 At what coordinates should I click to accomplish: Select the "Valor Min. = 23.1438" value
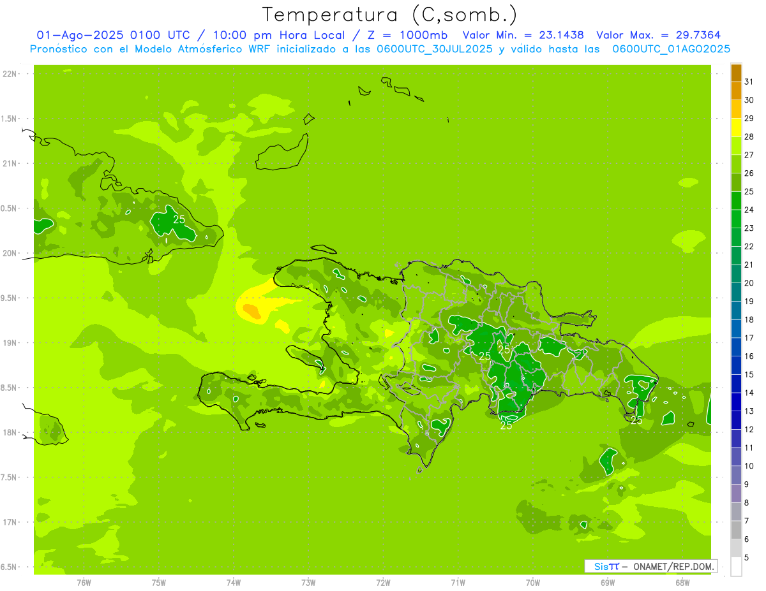(x=523, y=35)
